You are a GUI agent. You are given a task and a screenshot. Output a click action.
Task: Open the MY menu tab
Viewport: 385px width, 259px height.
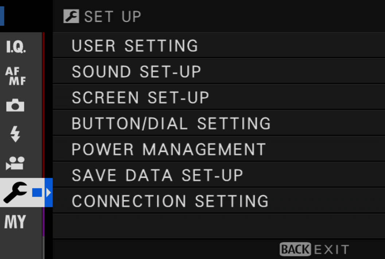(15, 222)
